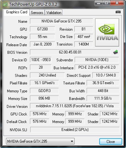Click the 'BIOS Version' label

click(17, 52)
